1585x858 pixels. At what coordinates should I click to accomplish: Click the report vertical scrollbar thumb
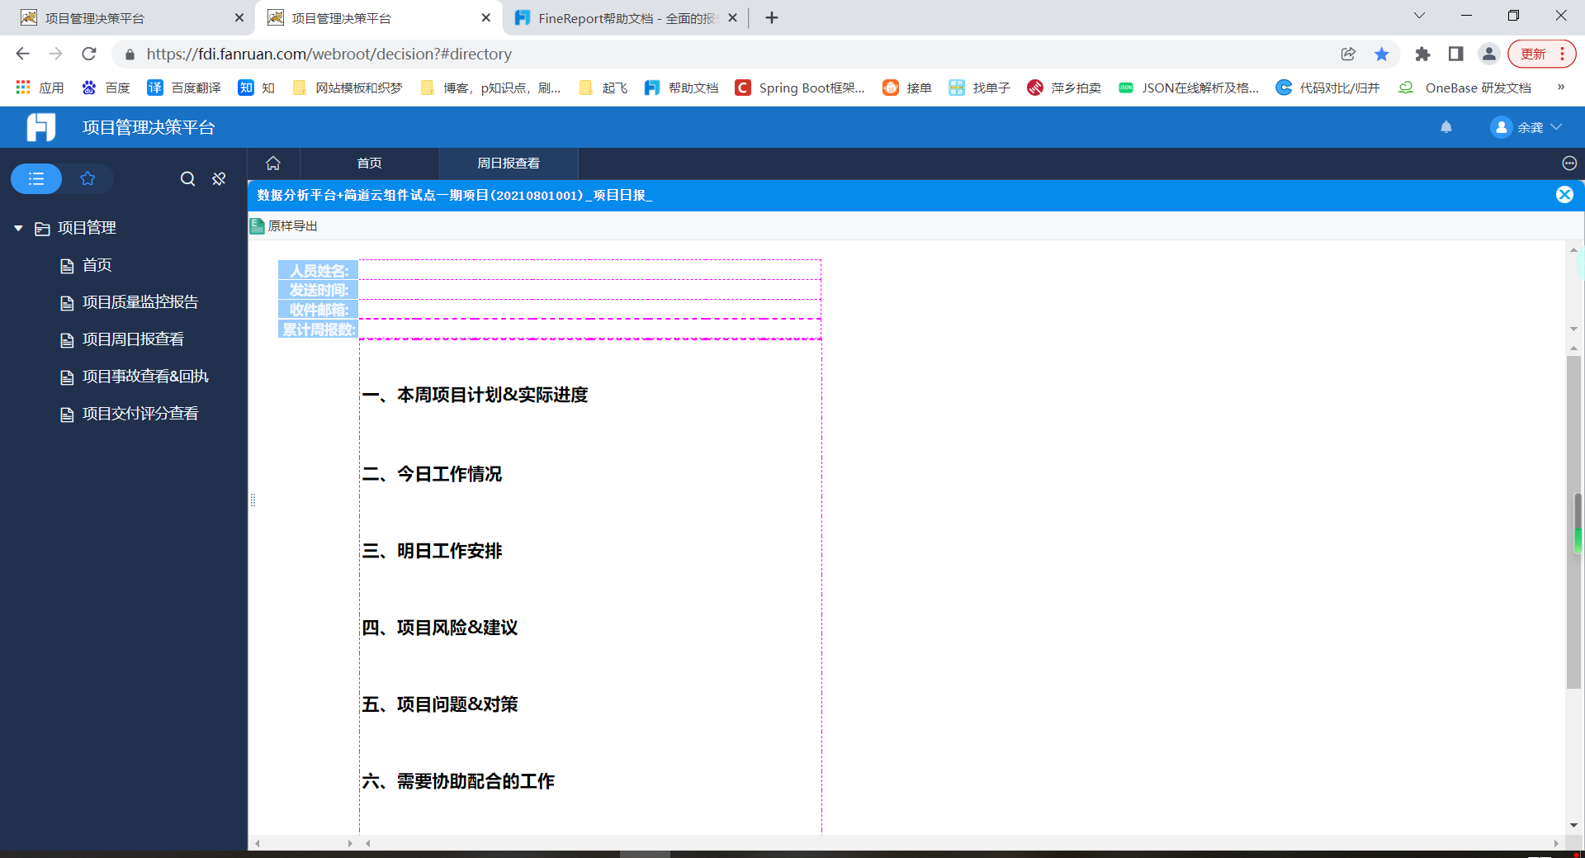click(1573, 522)
